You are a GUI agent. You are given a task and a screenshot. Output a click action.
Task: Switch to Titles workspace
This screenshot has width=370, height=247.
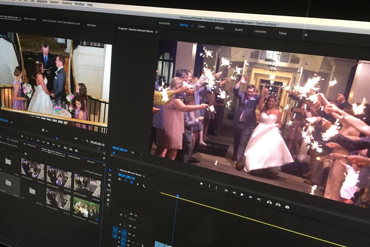point(282,33)
